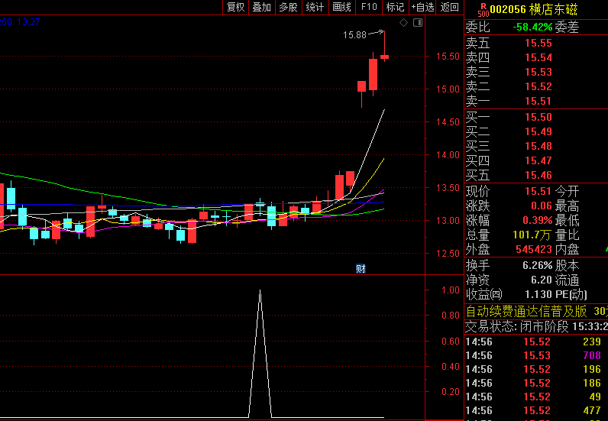Click the 最低 label
Screen dimensions: 608x421
tap(567, 220)
